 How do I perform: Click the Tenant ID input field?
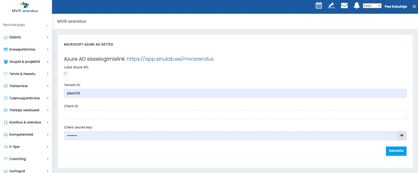coord(235,93)
